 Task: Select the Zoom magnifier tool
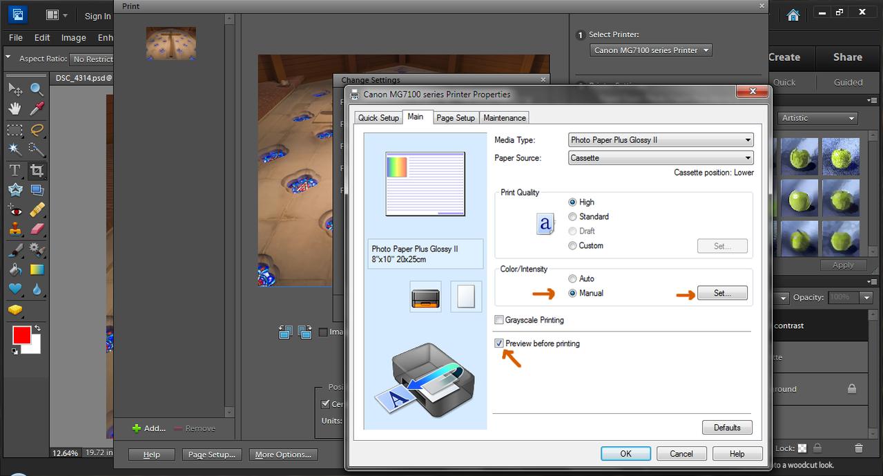(37, 89)
